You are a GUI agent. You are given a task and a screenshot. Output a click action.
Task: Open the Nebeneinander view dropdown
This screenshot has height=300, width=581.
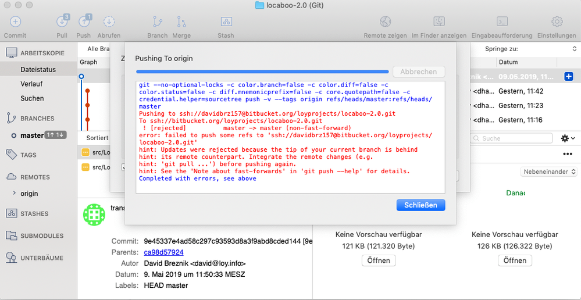pos(549,172)
